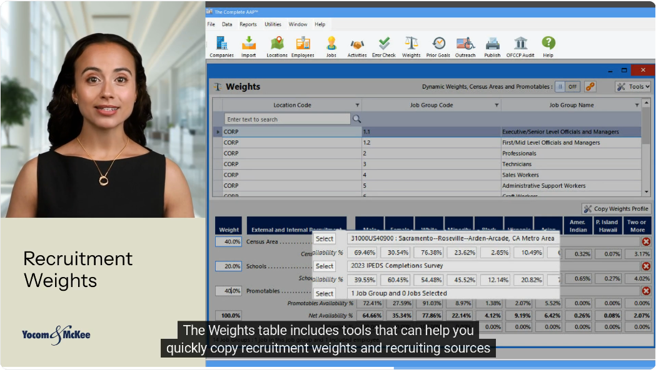Open the Job Group Name column filter

(637, 105)
